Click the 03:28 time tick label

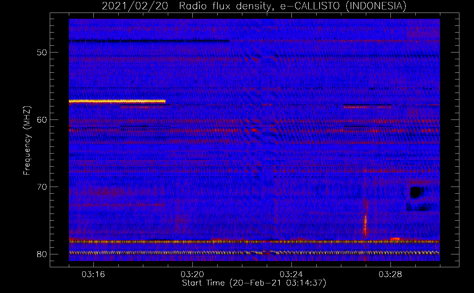(391, 275)
